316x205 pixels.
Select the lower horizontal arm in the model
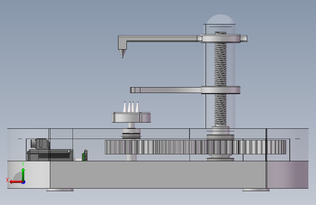click(166, 90)
